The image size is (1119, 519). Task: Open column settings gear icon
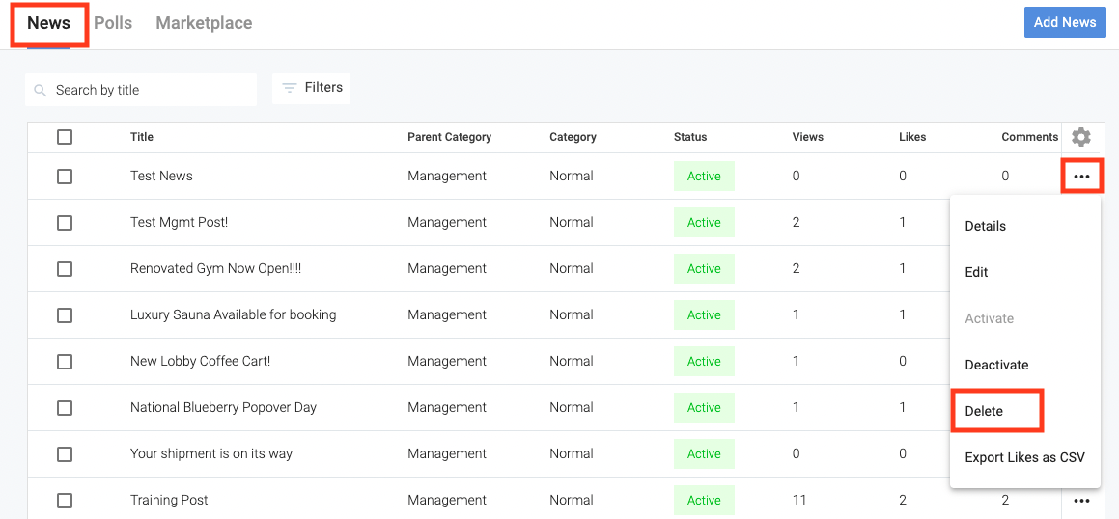[1081, 137]
